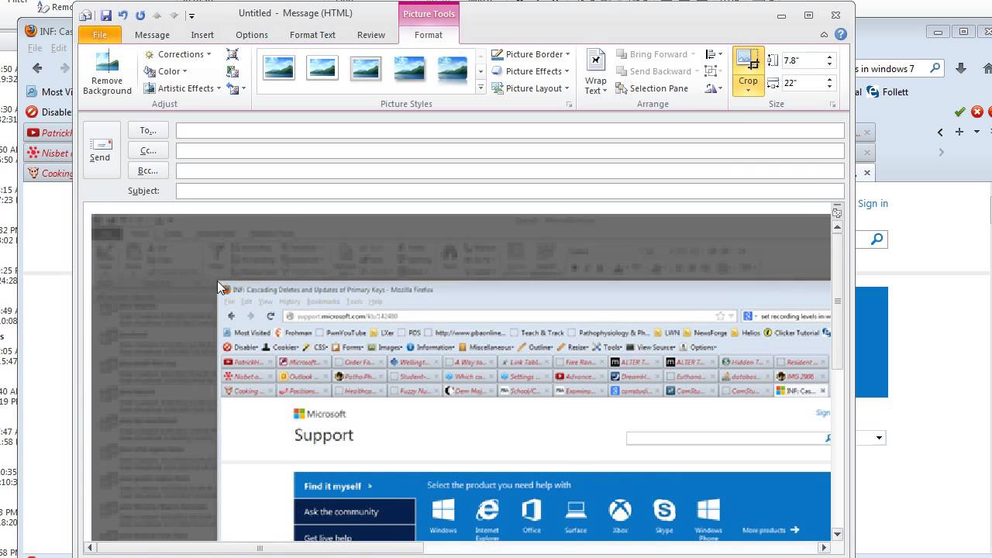
Task: Open the Artistic Effects dropdown
Action: (183, 88)
